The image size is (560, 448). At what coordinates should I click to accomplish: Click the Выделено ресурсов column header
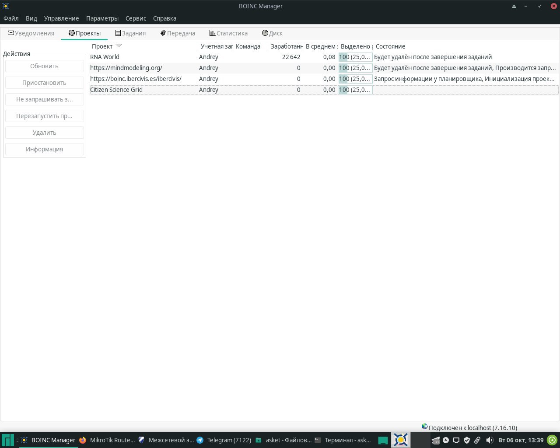pyautogui.click(x=356, y=46)
